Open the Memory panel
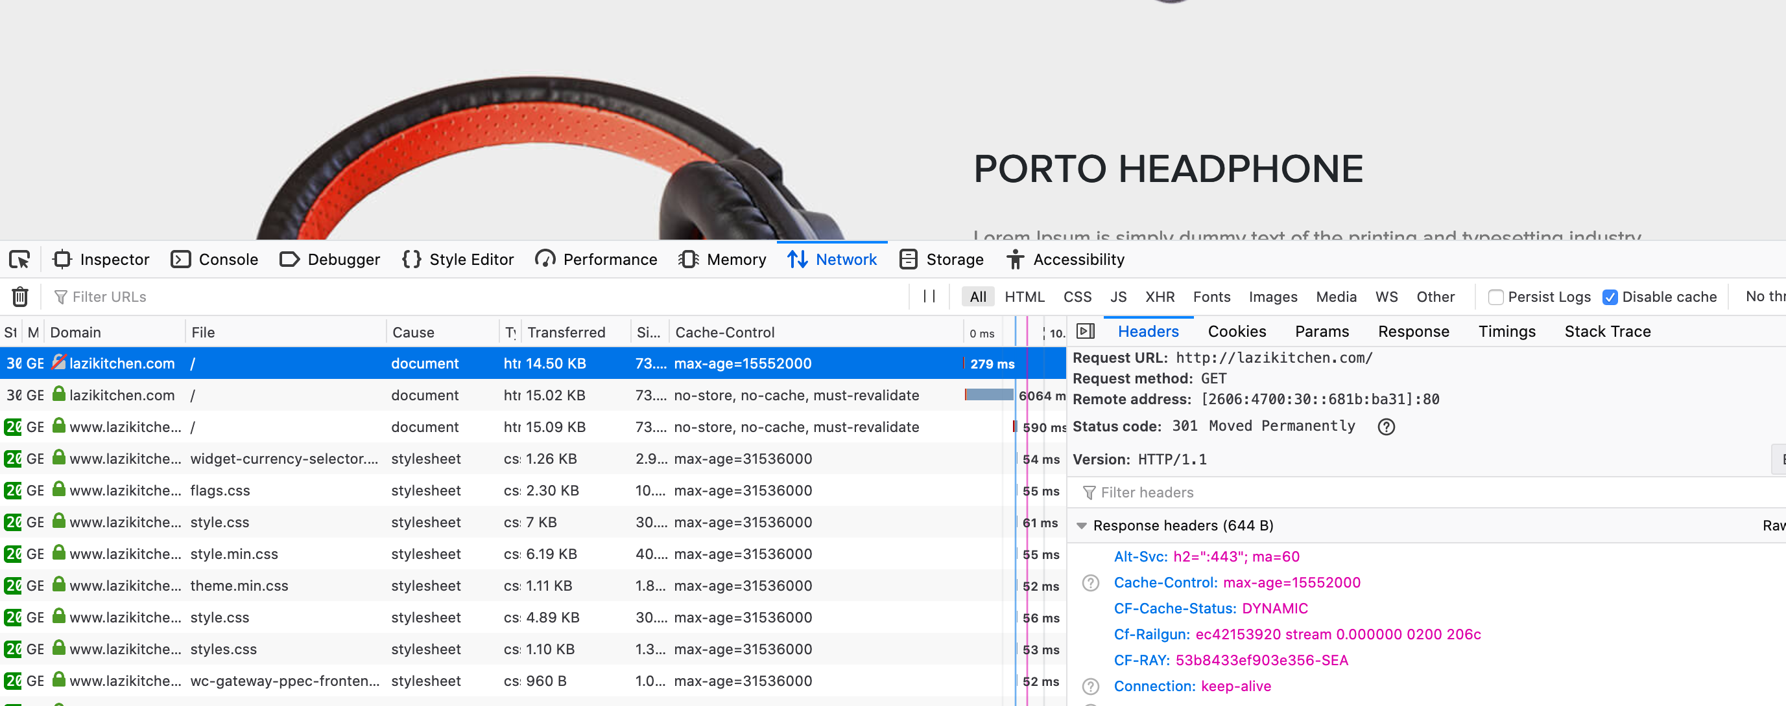Screen dimensions: 1786x706 click(722, 260)
